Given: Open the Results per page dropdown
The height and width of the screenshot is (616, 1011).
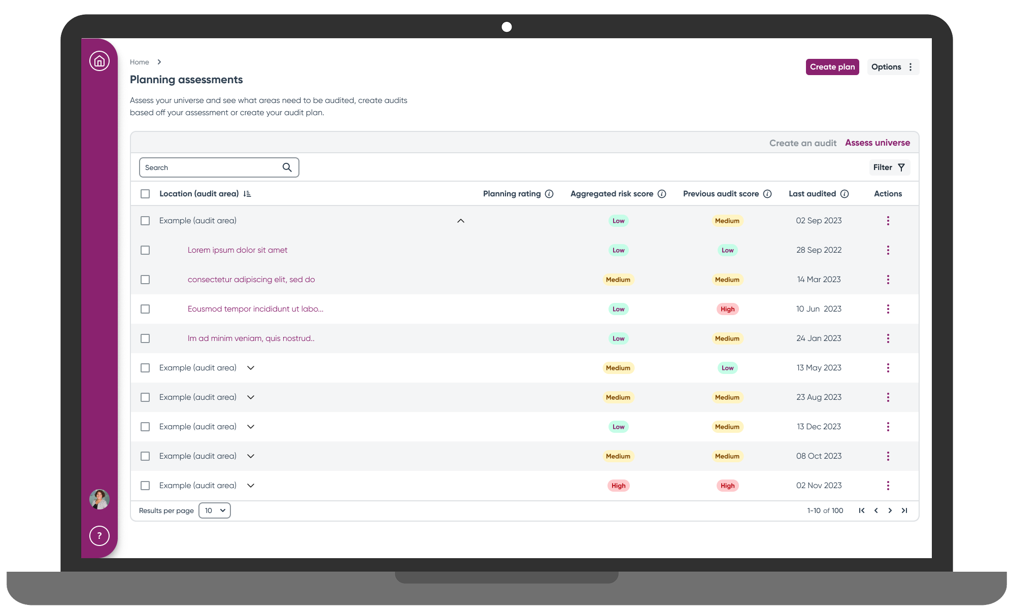Looking at the screenshot, I should [215, 510].
